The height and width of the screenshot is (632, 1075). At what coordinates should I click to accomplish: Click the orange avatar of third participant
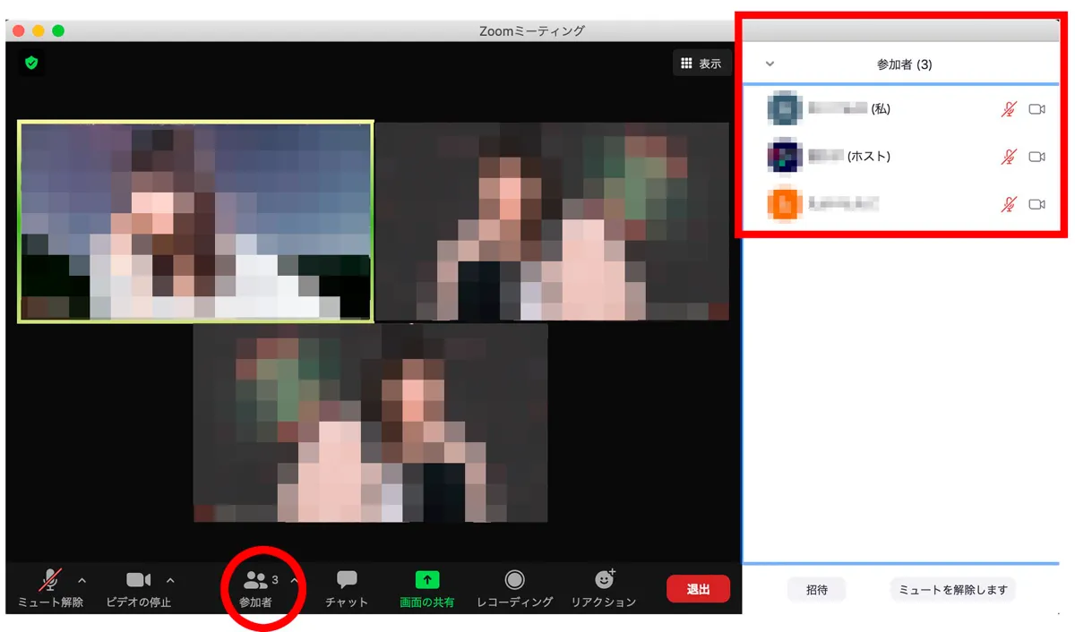784,204
